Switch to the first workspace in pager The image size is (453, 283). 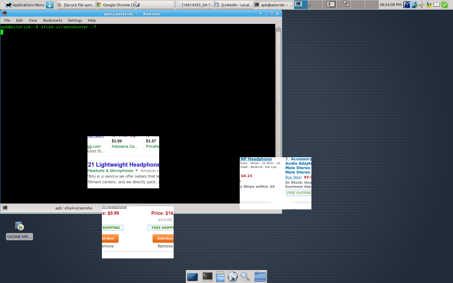(301, 4)
